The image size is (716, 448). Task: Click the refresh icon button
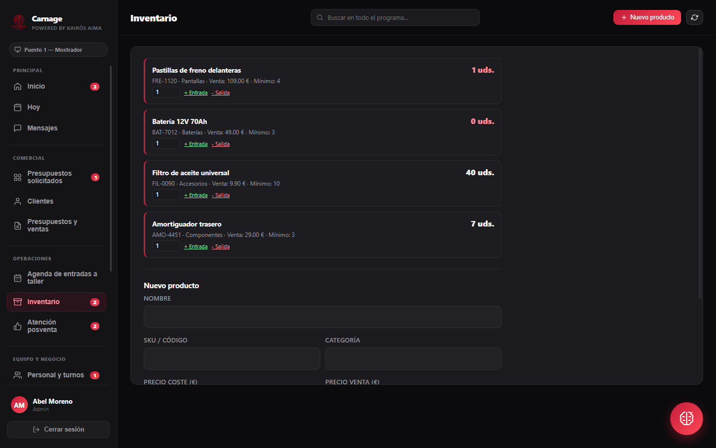(695, 17)
